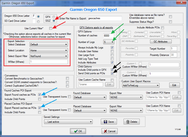Enable Add Log Type Text checkbox
The width and height of the screenshot is (188, 137).
(112, 59)
